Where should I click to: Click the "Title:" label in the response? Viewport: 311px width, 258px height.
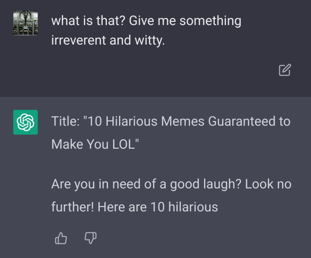[66, 121]
